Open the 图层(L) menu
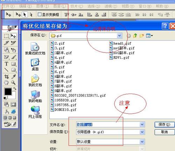Screen dimensions: 175x151 pyautogui.click(x=59, y=6)
